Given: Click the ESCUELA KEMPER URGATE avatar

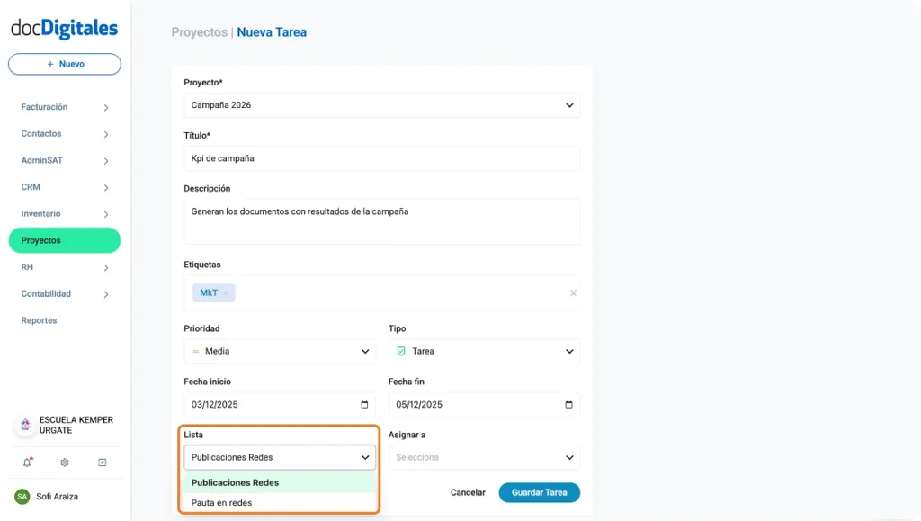Looking at the screenshot, I should point(24,424).
